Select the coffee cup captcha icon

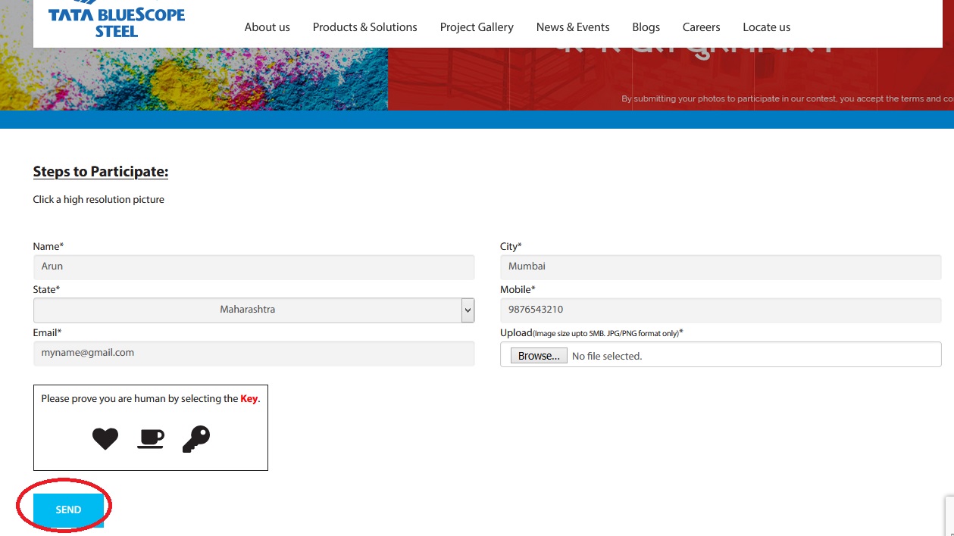[150, 438]
